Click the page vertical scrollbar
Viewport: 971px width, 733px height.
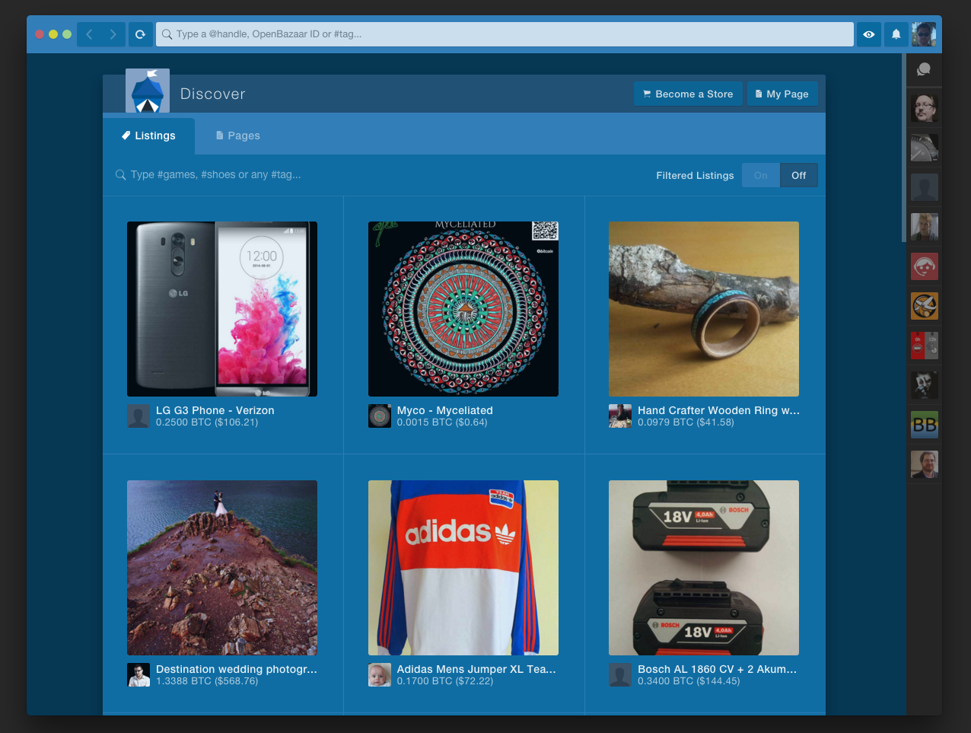903,148
